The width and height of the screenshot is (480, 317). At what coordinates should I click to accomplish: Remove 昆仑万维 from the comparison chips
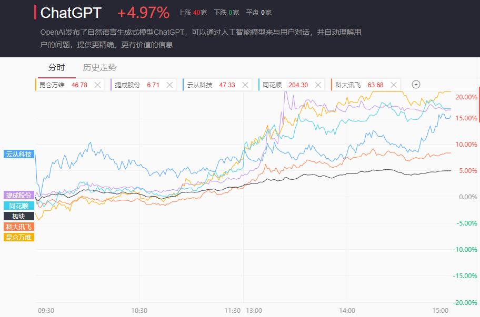click(97, 85)
